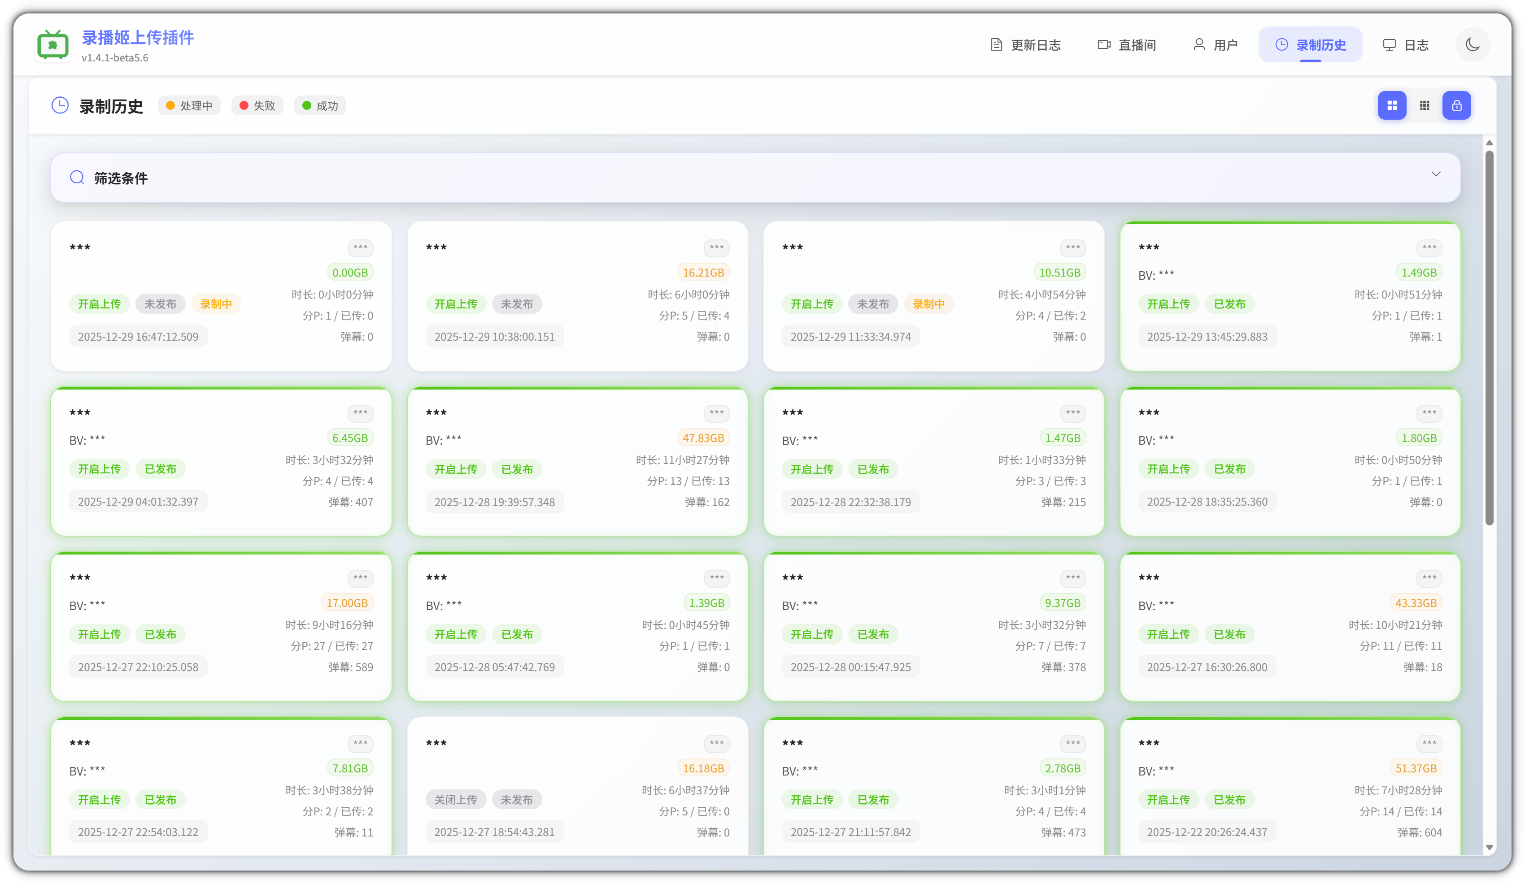Go to the 用户 tab

[1215, 45]
